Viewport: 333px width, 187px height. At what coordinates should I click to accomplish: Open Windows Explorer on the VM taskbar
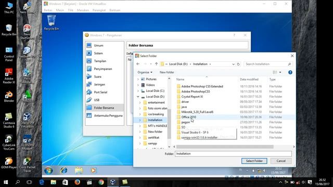click(x=79, y=170)
